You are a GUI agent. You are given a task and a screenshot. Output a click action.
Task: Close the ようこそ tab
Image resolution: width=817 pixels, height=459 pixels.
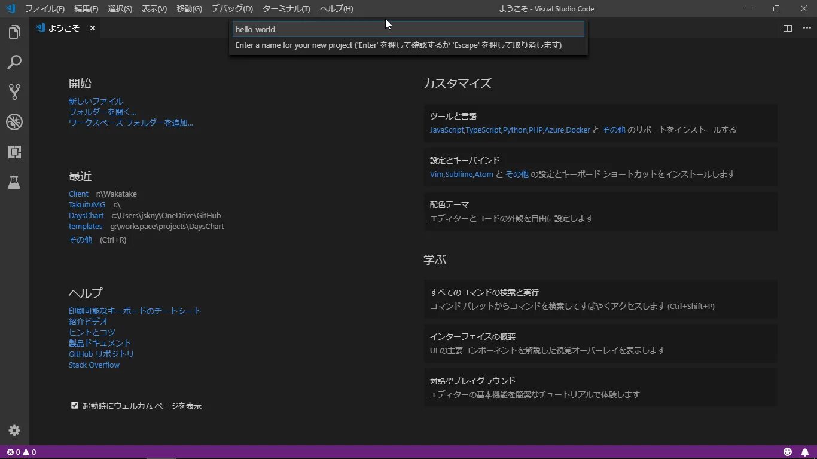tap(93, 28)
